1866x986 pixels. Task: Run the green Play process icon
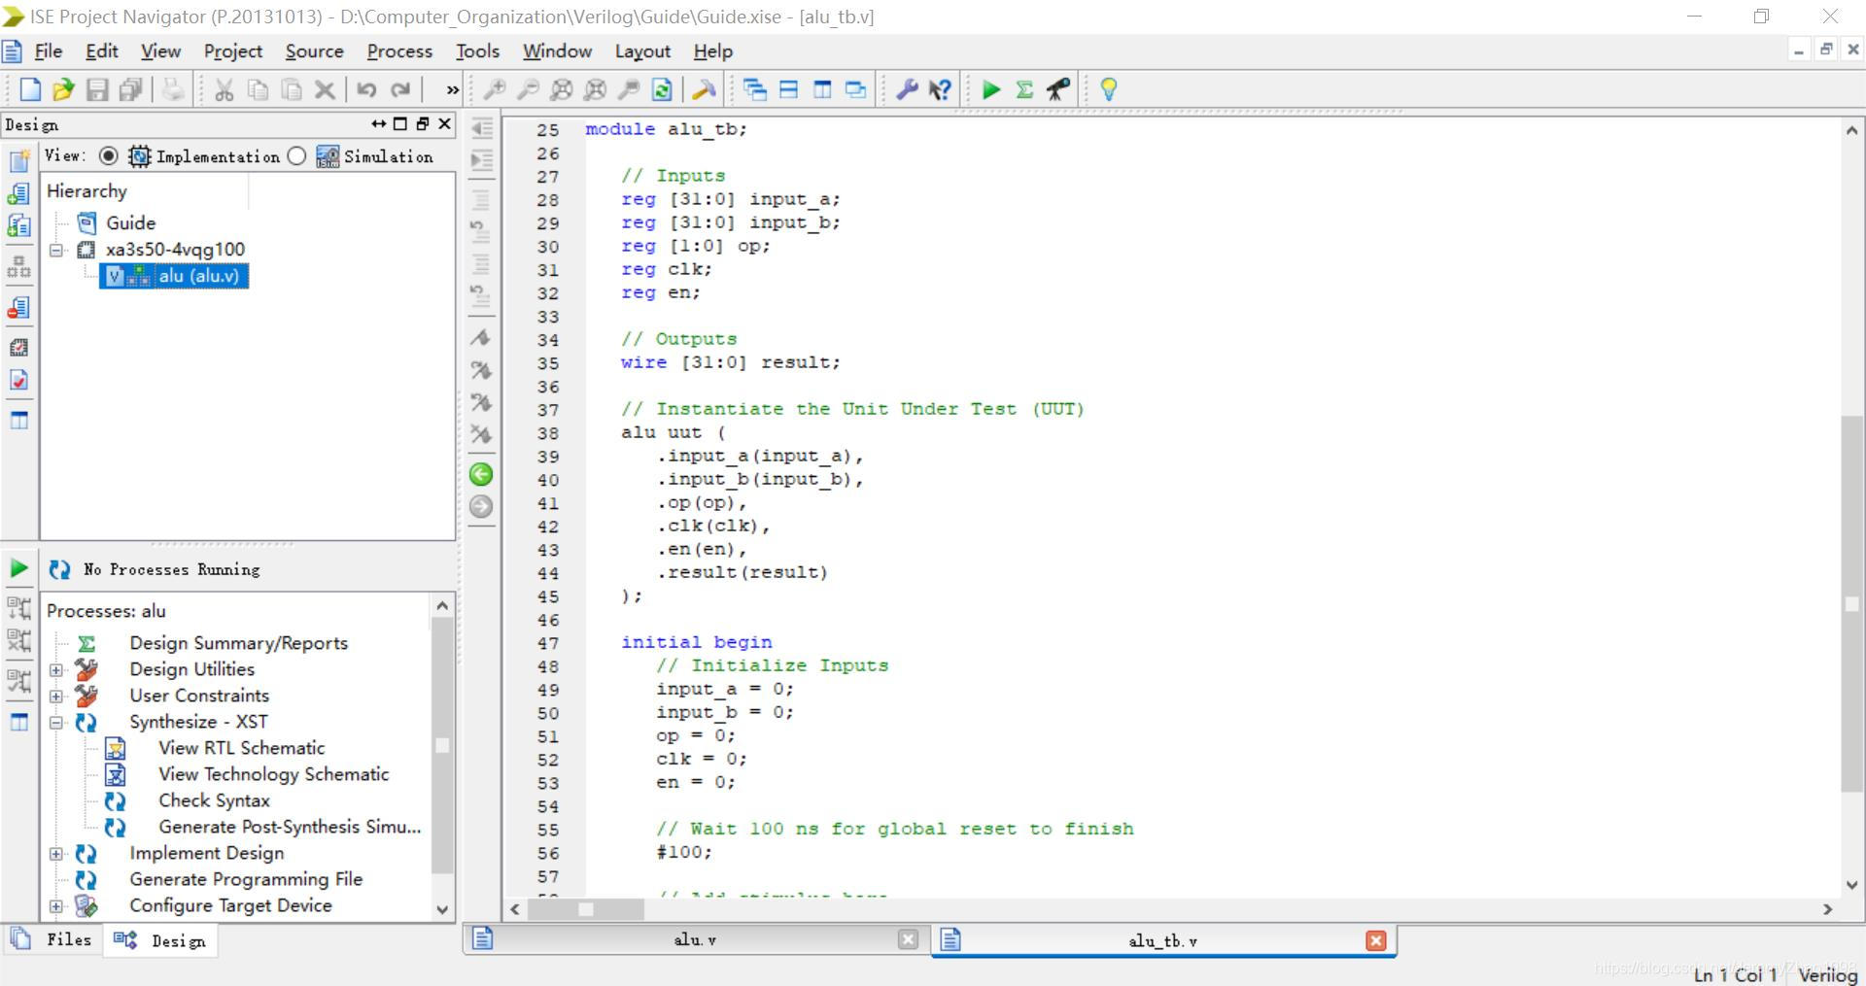[x=990, y=89]
